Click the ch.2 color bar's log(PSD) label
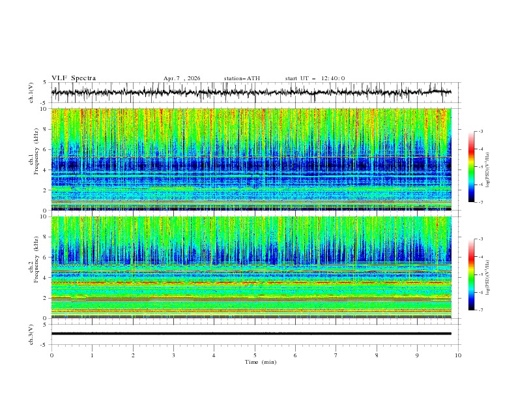 click(487, 278)
